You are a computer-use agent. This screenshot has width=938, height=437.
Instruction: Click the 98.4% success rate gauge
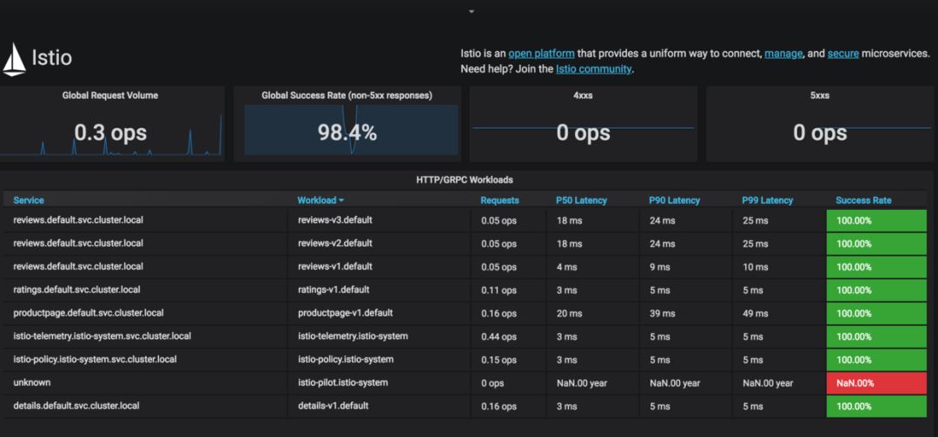(x=347, y=133)
